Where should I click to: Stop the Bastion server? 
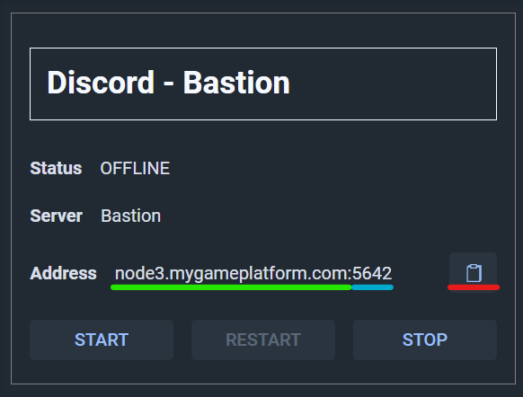tap(425, 340)
